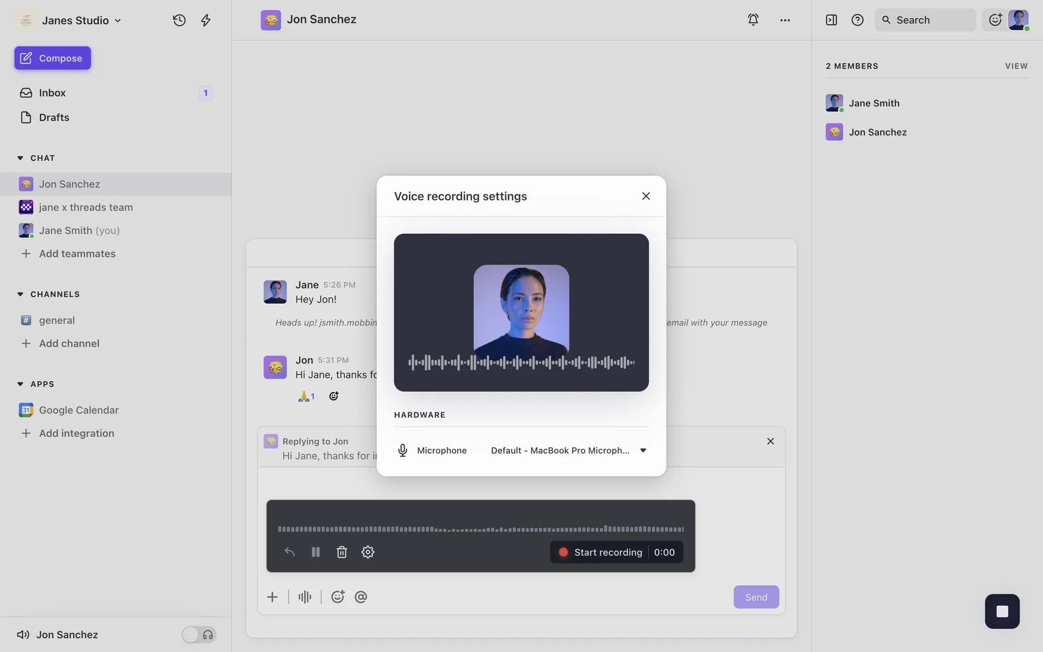
Task: Open the general channel
Action: [56, 320]
